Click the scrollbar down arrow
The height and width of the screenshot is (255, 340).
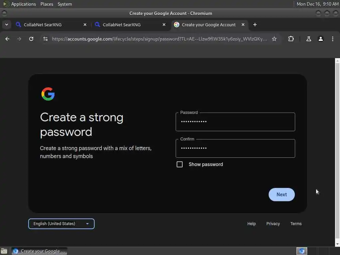coord(337,244)
